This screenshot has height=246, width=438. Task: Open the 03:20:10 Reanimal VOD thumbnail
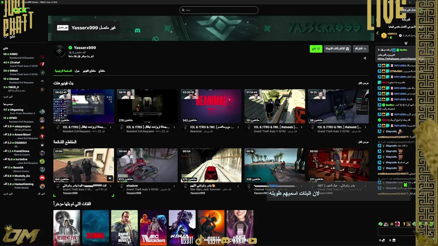coord(211,106)
